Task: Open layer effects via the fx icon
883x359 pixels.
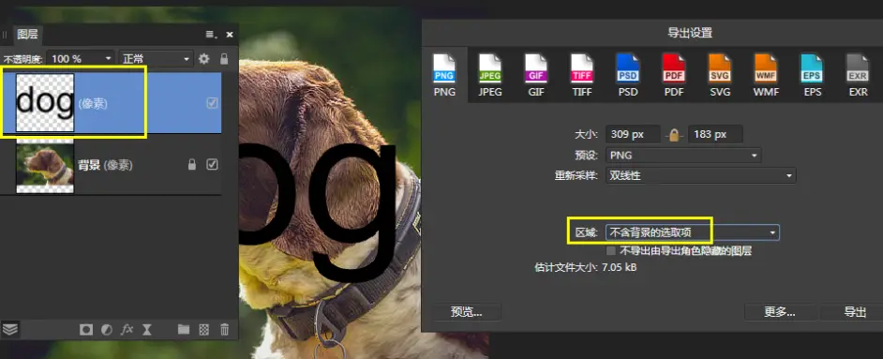Action: 127,330
